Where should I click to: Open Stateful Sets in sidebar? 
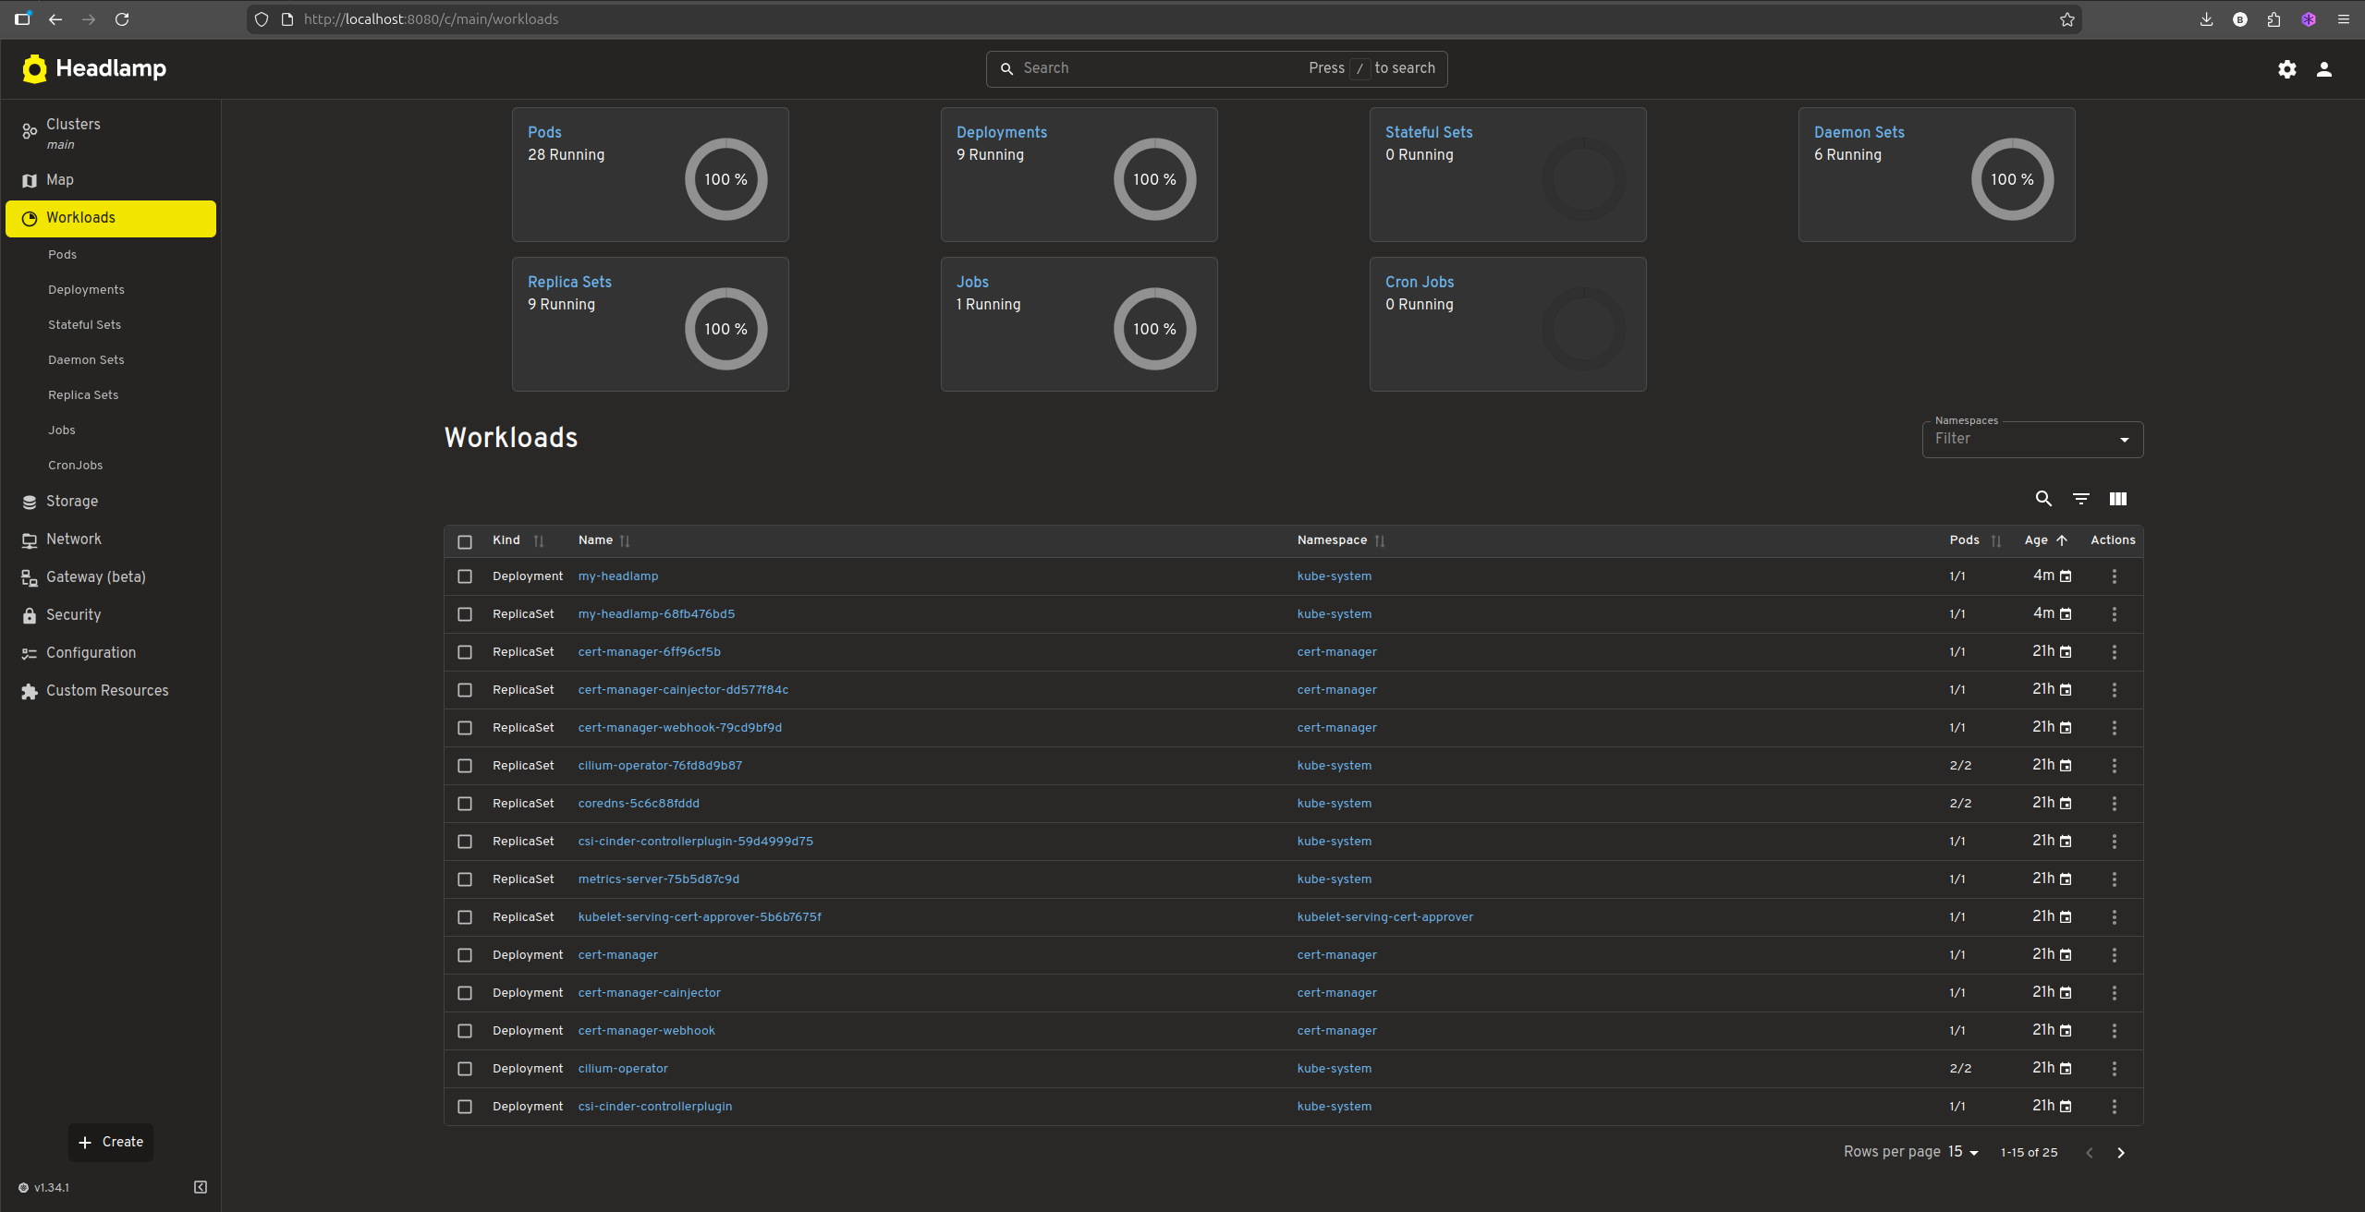click(84, 325)
